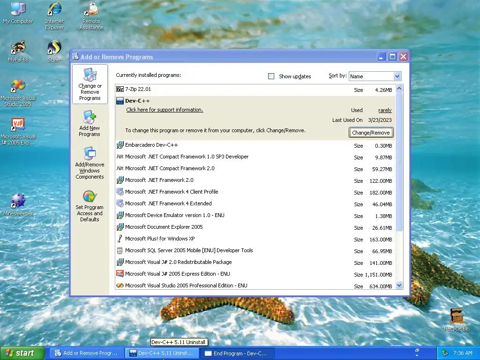Click the Visual J# 2005 Express Edition icon
The width and height of the screenshot is (480, 360).
120,274
